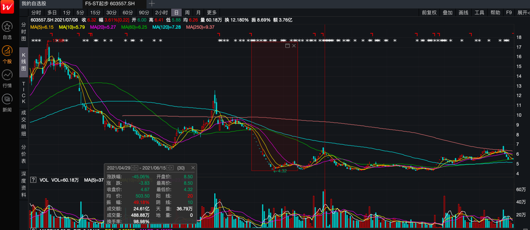Image resolution: width=530 pixels, height=230 pixels.
Task: Select the 月 monthly period
Action: (x=198, y=12)
